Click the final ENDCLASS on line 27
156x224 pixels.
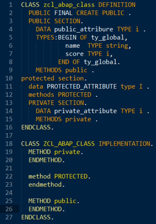pyautogui.click(x=36, y=217)
